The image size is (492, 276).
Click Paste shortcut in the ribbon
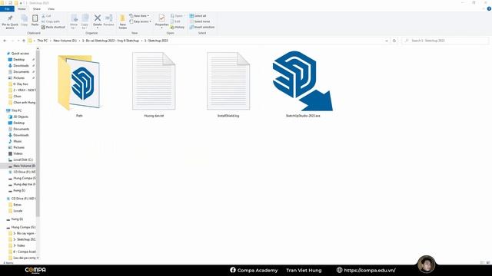click(x=53, y=28)
